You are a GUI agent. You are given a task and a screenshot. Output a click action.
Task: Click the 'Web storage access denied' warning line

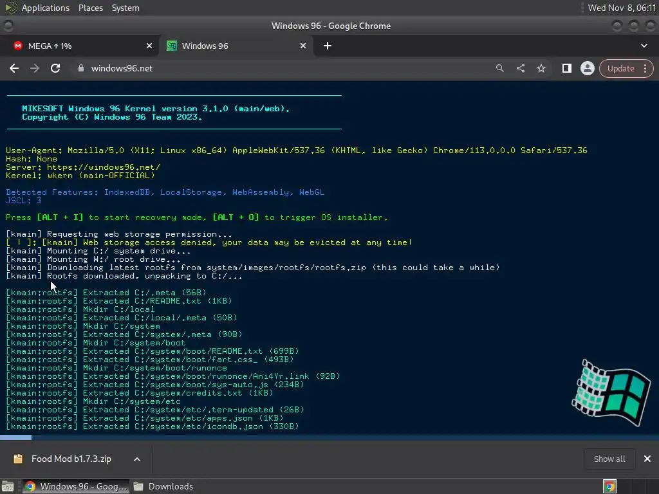[209, 242]
